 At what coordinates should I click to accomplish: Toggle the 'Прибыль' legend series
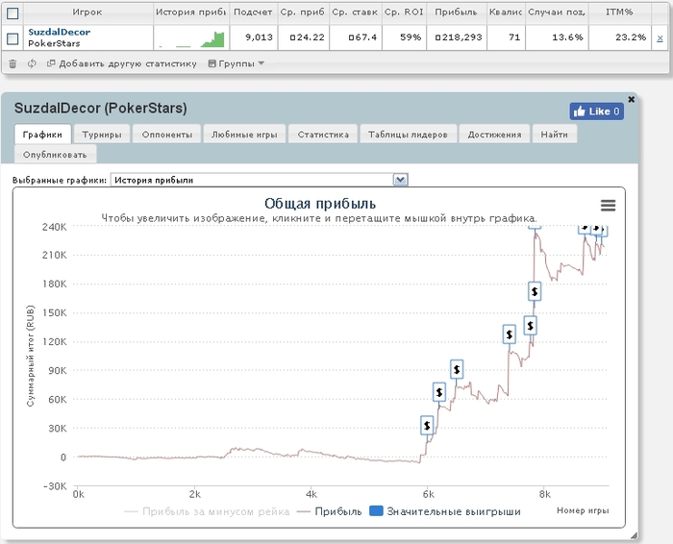330,511
